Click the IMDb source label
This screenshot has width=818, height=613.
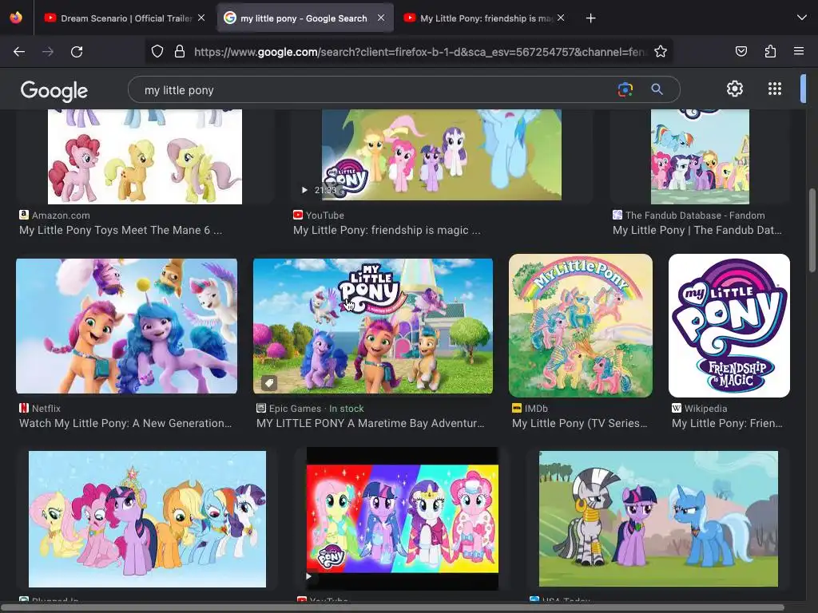tap(536, 408)
